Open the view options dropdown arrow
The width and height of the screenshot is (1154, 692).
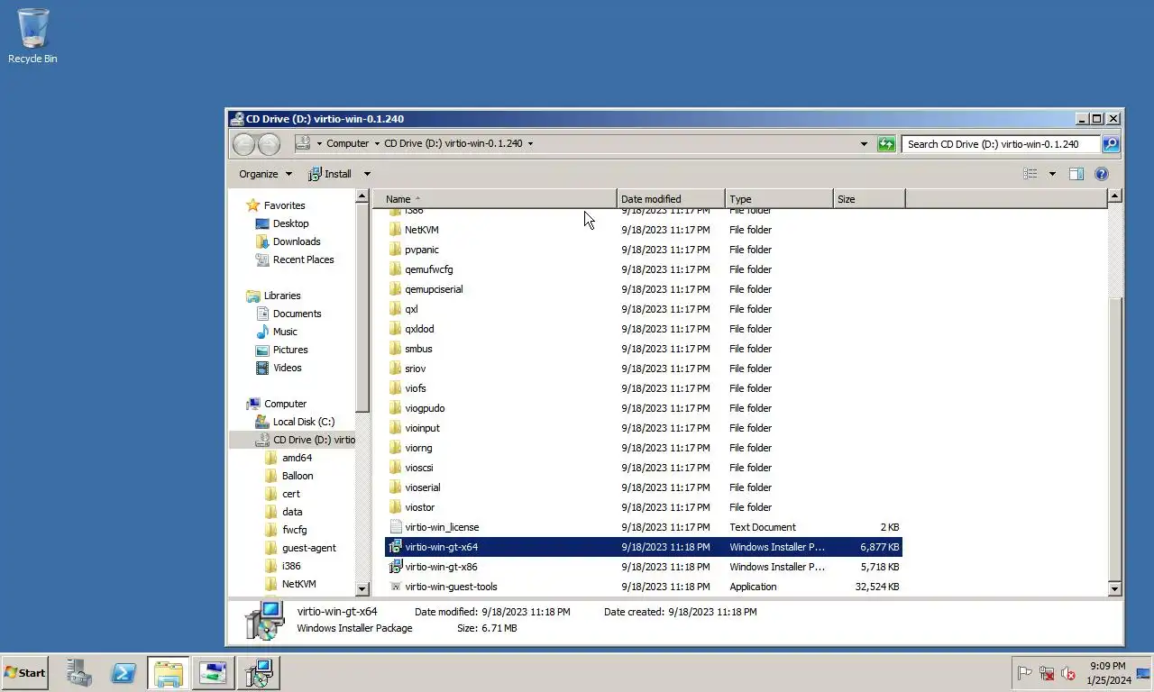(x=1051, y=174)
